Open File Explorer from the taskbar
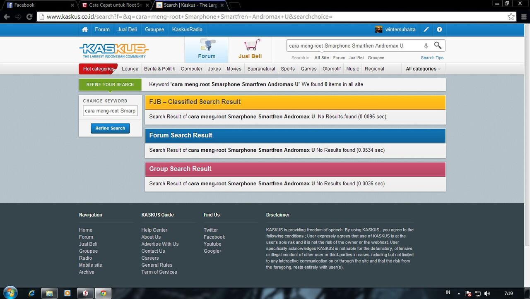 point(49,293)
